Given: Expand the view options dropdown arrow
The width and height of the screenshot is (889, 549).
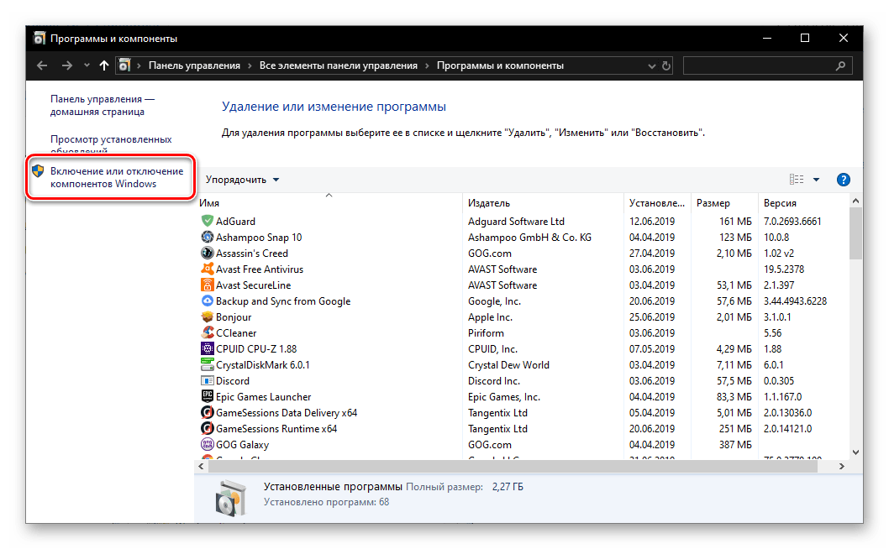Looking at the screenshot, I should 816,180.
